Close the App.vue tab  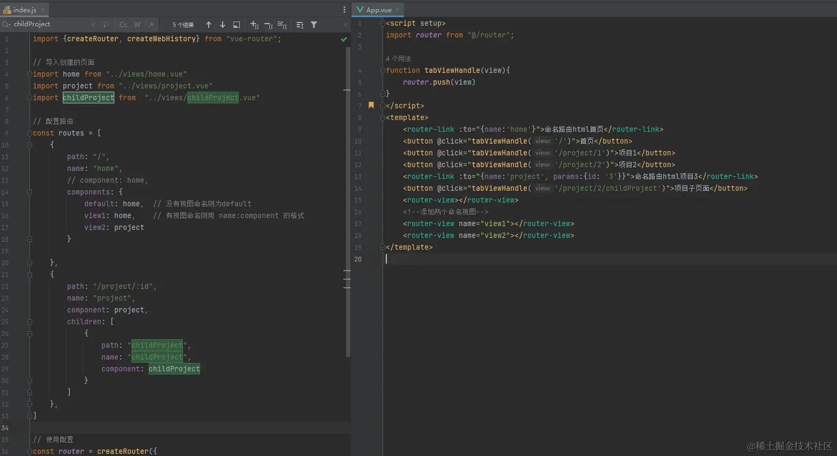click(398, 10)
